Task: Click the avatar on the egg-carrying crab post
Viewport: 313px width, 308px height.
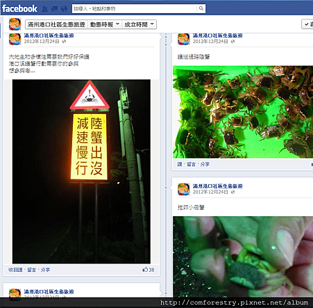Action: click(x=184, y=189)
